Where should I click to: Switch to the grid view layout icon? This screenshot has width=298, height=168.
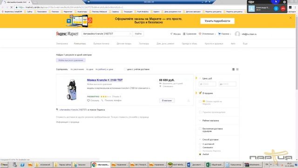(237, 69)
